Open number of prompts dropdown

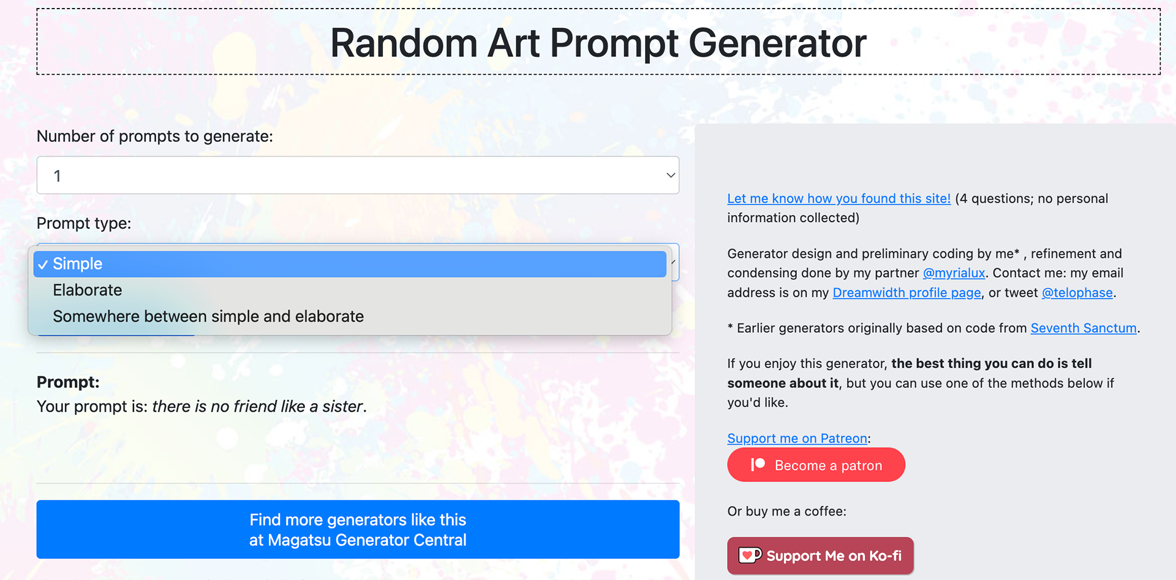click(x=358, y=176)
